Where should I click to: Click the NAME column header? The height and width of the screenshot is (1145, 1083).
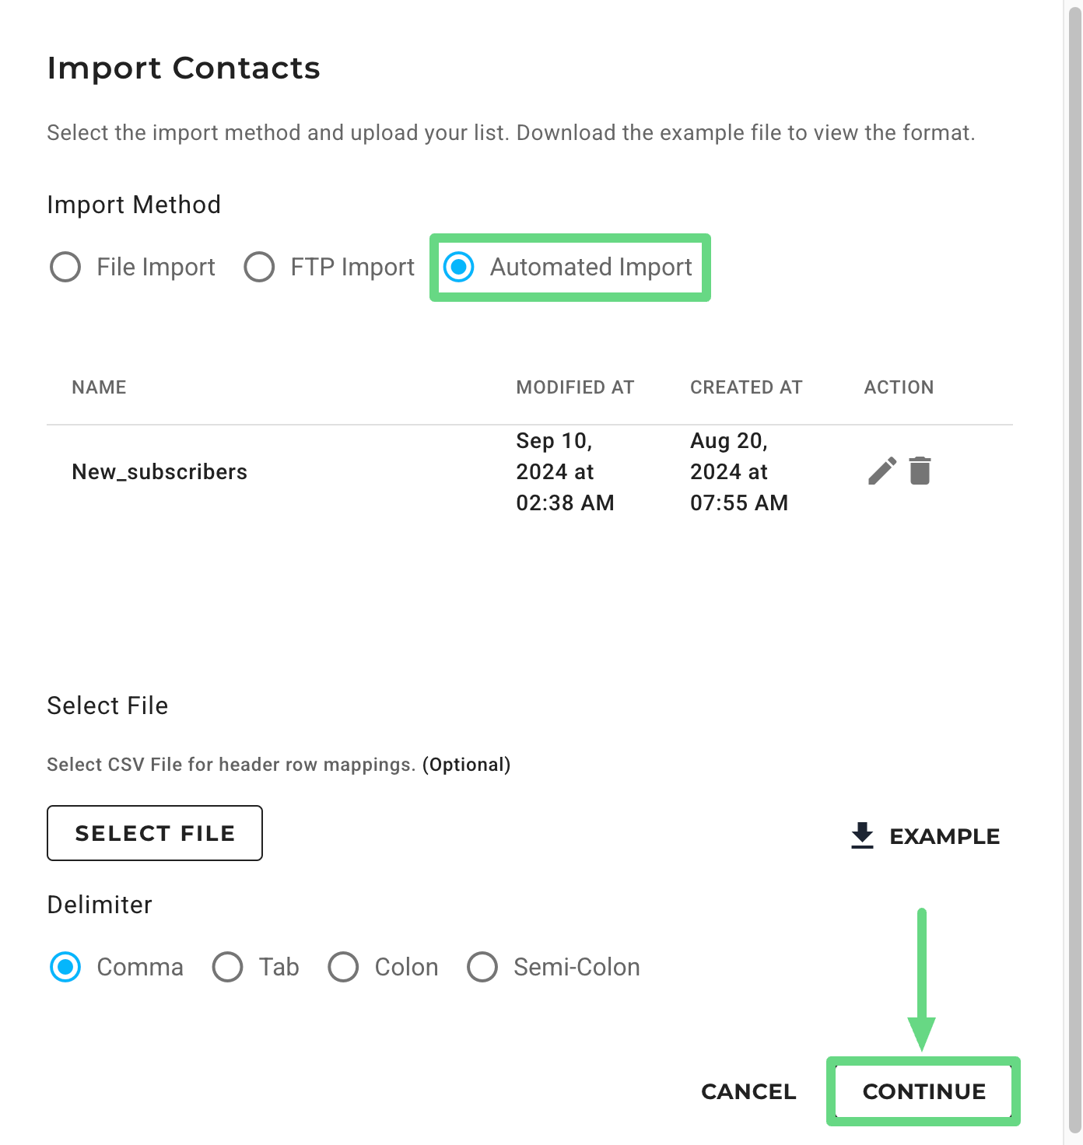point(99,387)
